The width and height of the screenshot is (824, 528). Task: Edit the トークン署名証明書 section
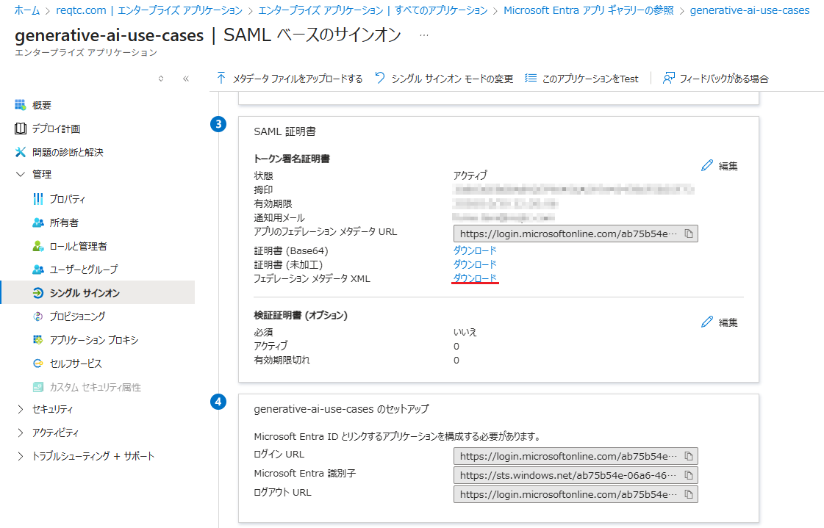pyautogui.click(x=720, y=166)
